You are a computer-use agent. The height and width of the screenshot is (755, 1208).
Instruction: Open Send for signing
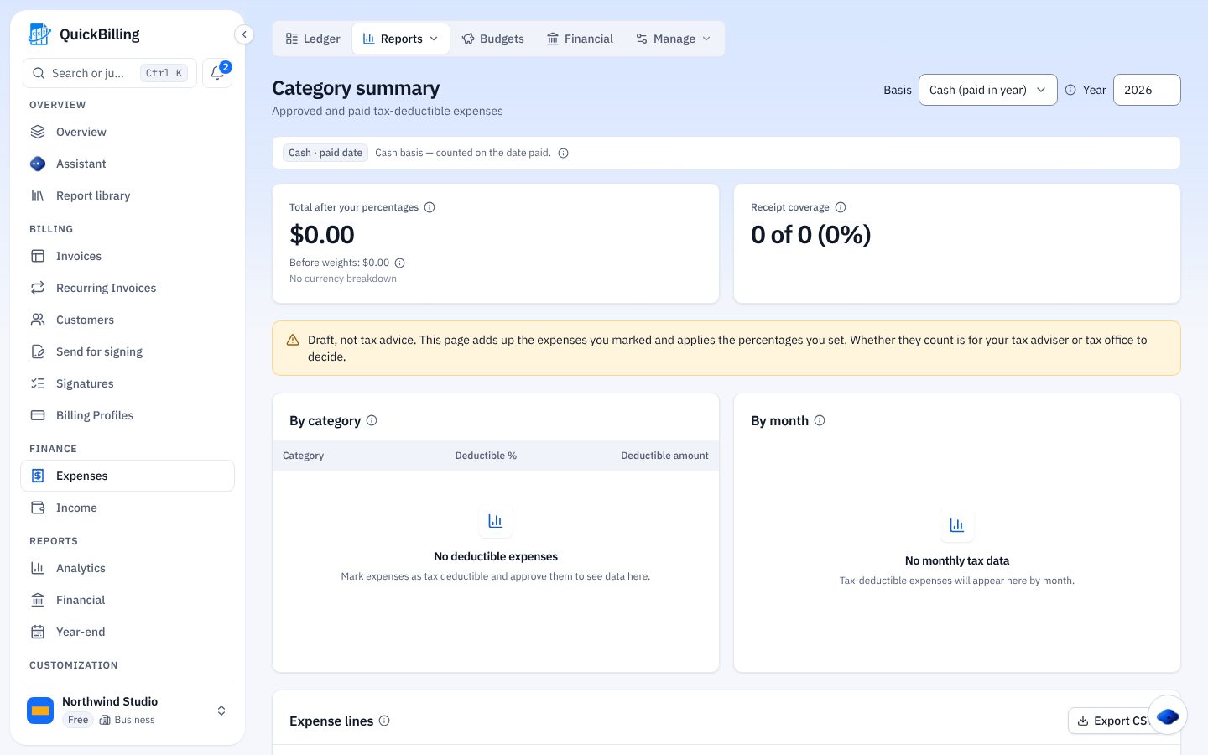(128, 351)
